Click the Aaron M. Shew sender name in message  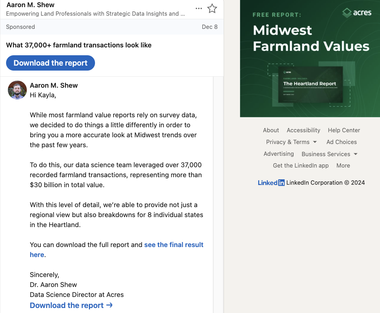[54, 86]
